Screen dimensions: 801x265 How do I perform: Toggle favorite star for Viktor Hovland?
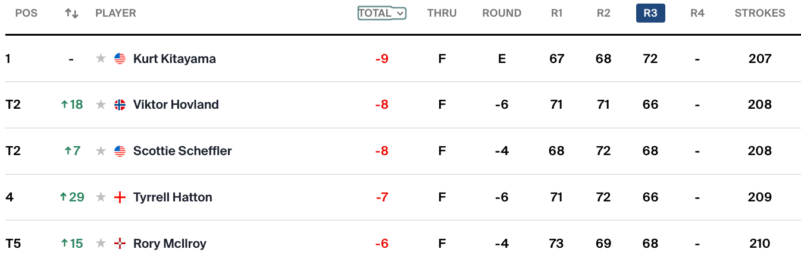click(101, 105)
